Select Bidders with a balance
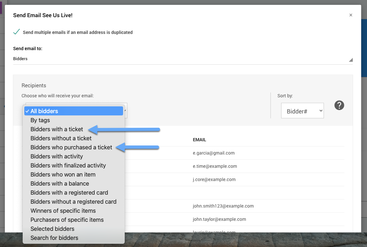This screenshot has width=367, height=247. pos(60,184)
